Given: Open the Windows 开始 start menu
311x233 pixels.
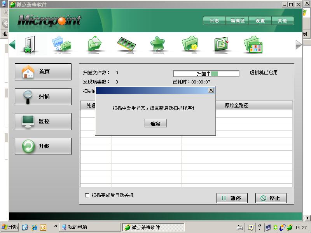Looking at the screenshot, I should click(x=10, y=227).
